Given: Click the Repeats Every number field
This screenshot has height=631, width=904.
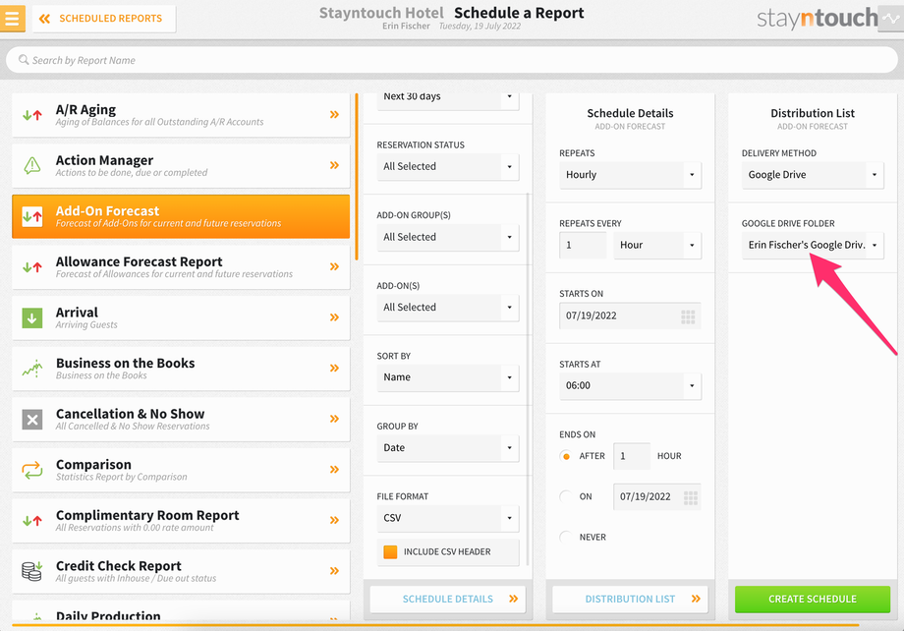Looking at the screenshot, I should (583, 245).
